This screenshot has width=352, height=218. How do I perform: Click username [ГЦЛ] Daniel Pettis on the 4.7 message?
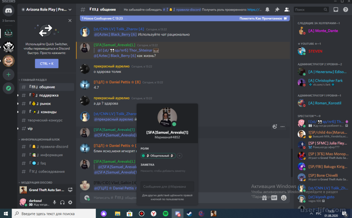click(x=117, y=82)
